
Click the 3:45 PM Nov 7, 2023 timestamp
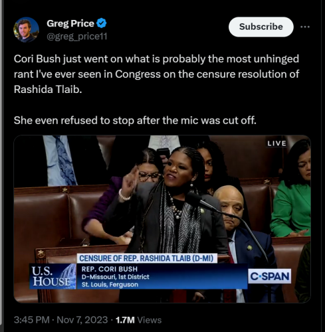60,320
